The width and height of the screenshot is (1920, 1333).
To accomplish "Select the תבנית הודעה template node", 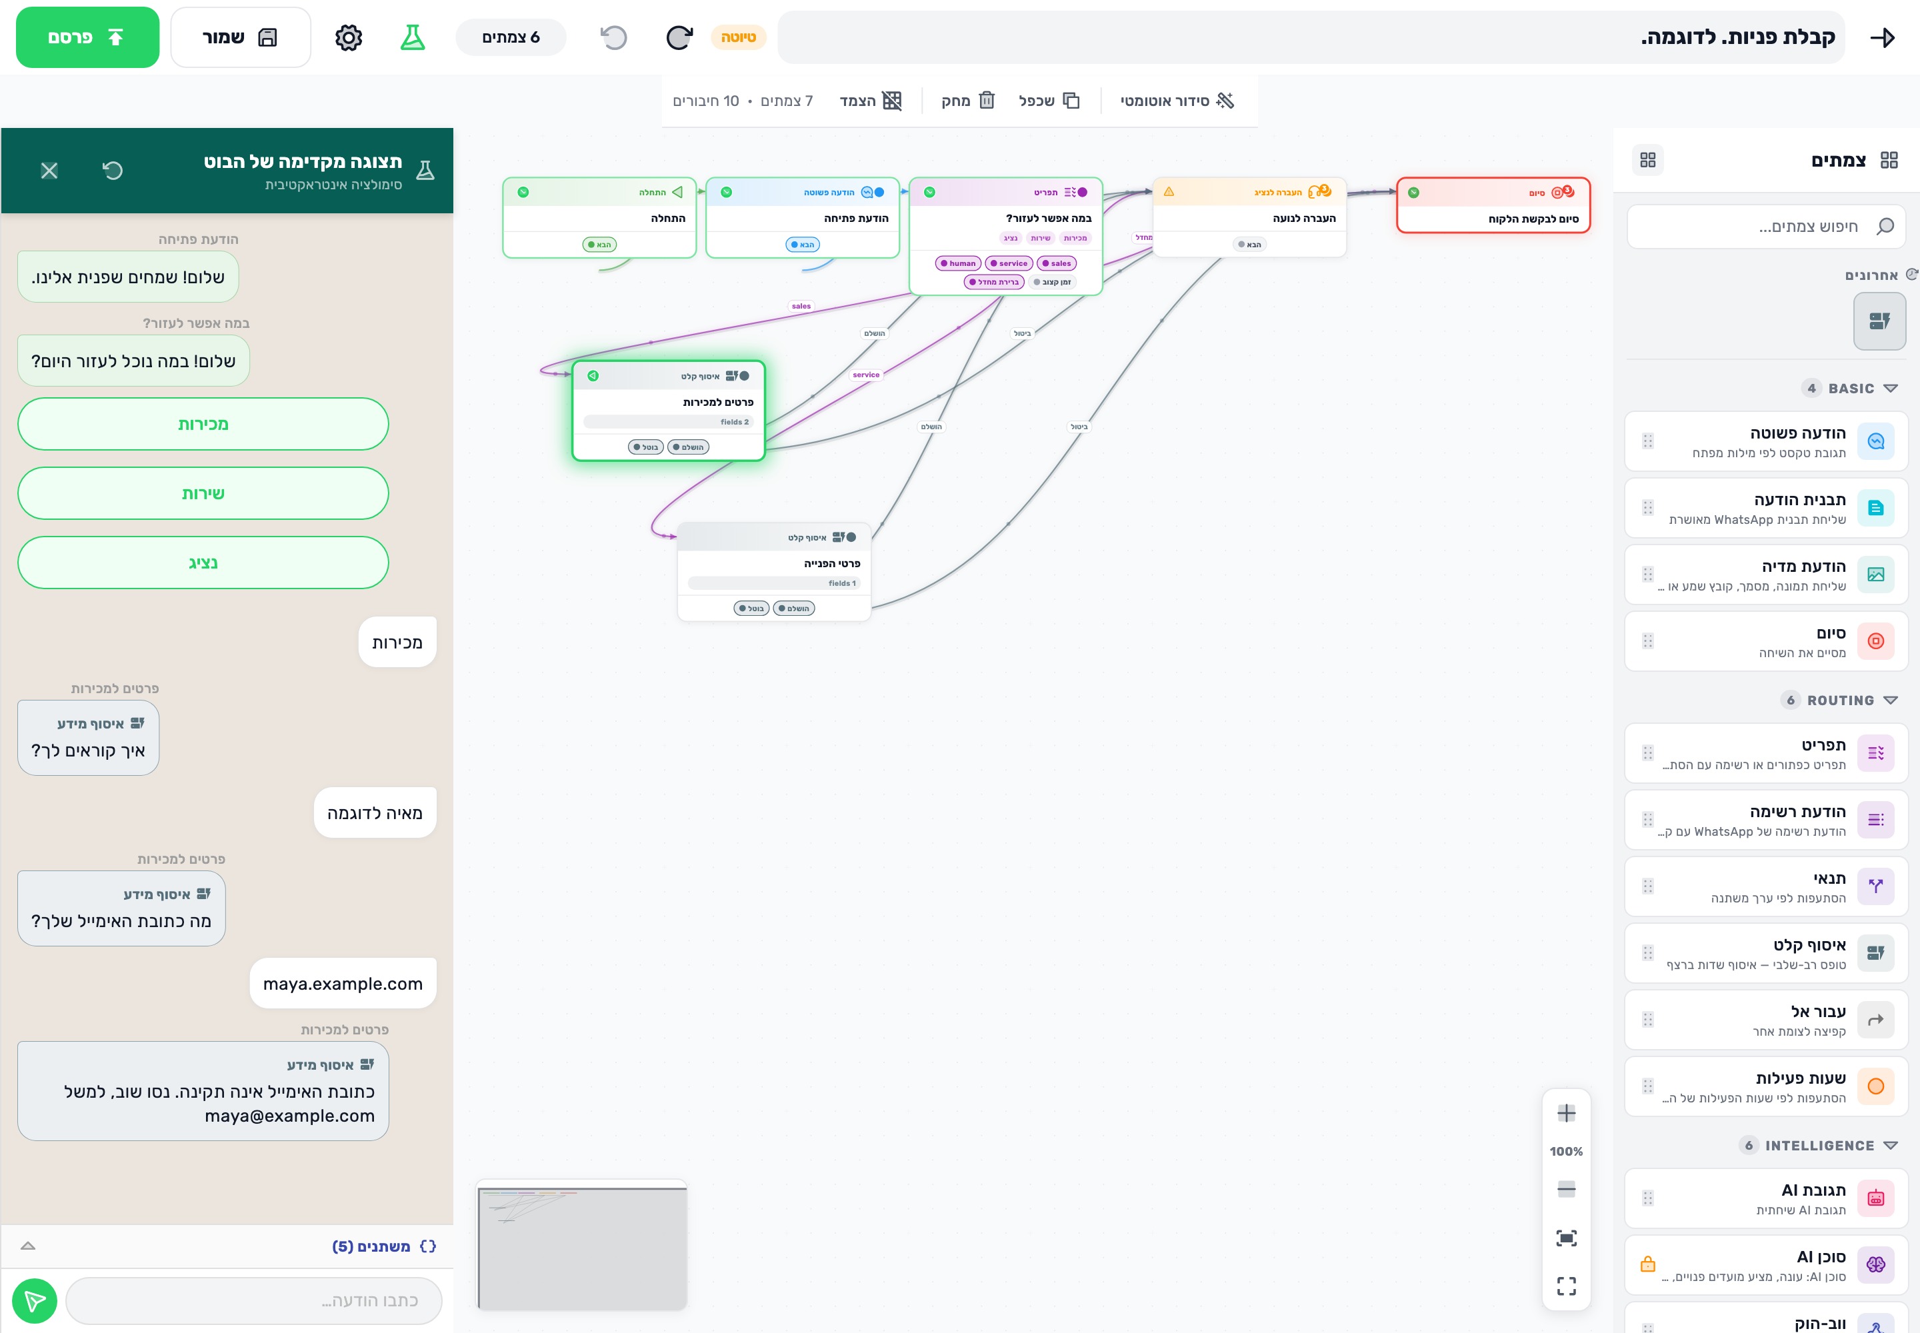I will [x=1766, y=508].
